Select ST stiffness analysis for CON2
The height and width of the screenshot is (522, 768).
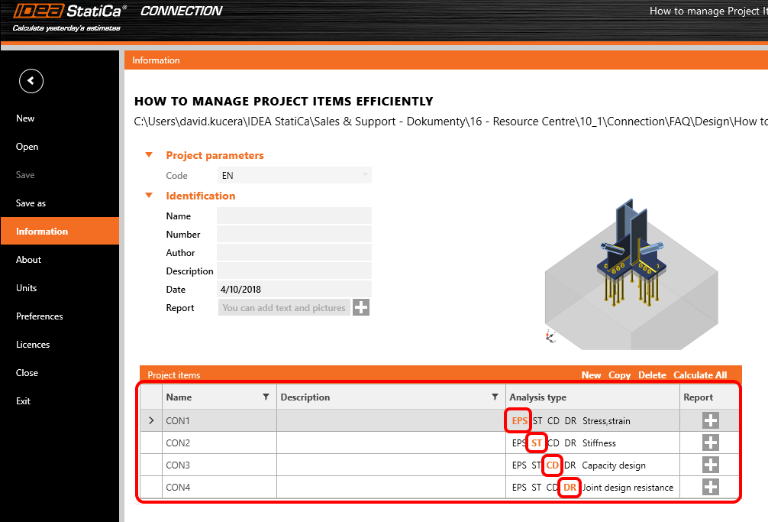click(537, 443)
